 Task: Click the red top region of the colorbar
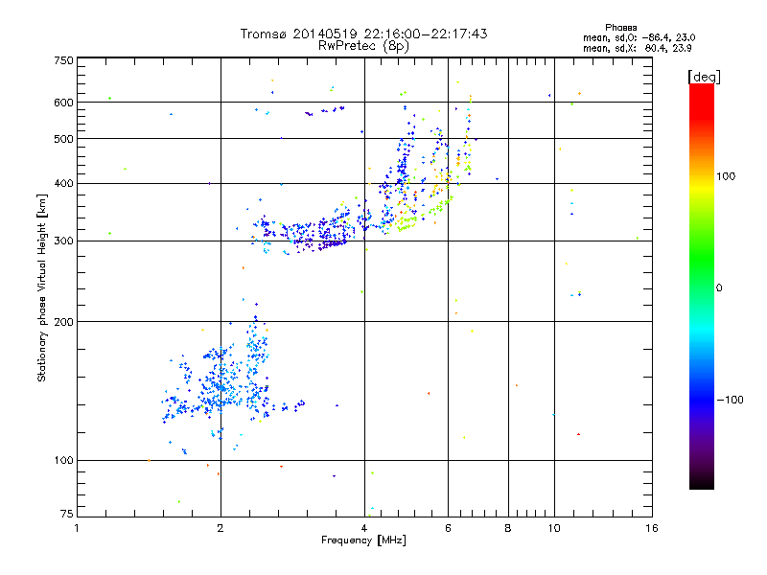point(702,101)
